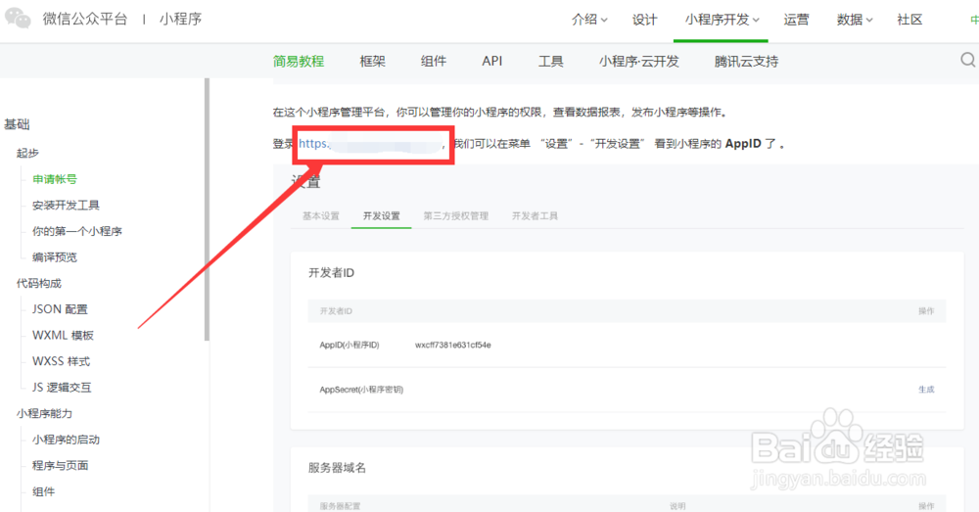The height and width of the screenshot is (512, 979).
Task: Open 组件 item in the sidebar tree
Action: tap(44, 492)
